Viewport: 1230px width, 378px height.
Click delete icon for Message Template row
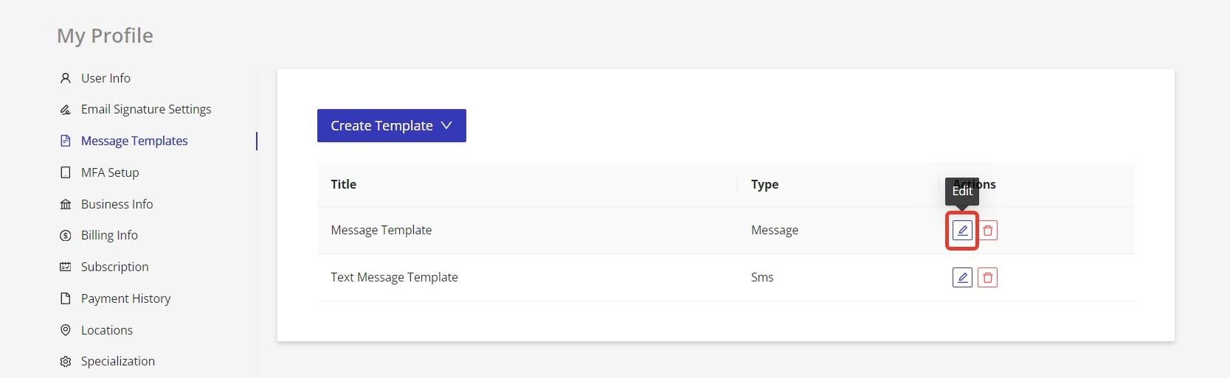tap(987, 231)
